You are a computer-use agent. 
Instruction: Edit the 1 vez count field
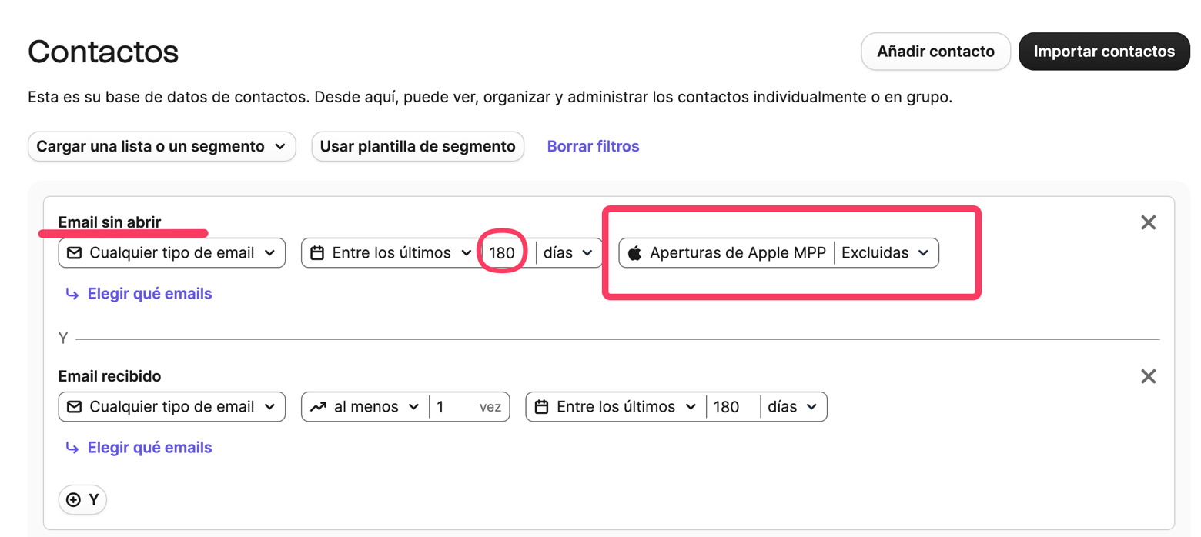click(468, 407)
